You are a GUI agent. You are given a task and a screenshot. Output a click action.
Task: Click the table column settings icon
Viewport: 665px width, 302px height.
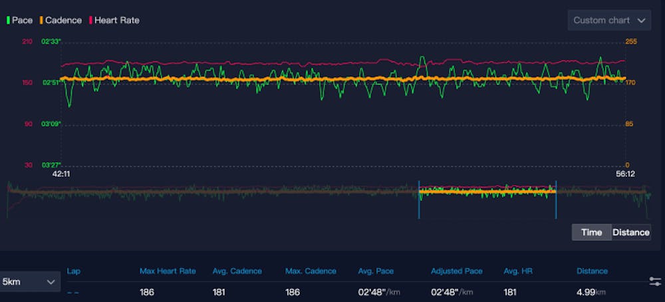(x=654, y=281)
